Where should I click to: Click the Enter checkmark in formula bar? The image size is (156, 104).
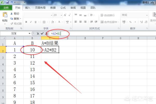[x=42, y=34]
